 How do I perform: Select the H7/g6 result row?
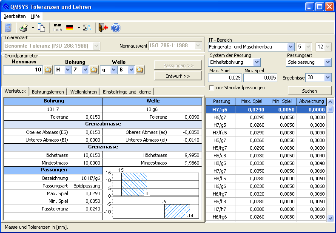[266, 110]
